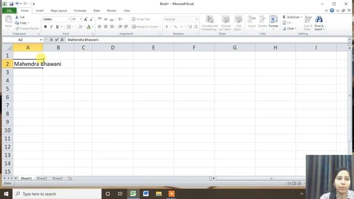Toggle Italic formatting
Screen dimensions: 354x199
51,27
